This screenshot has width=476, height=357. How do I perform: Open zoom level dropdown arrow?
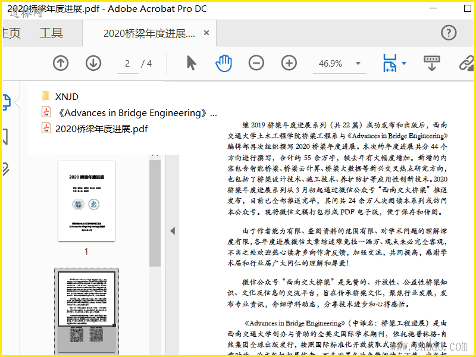point(358,64)
